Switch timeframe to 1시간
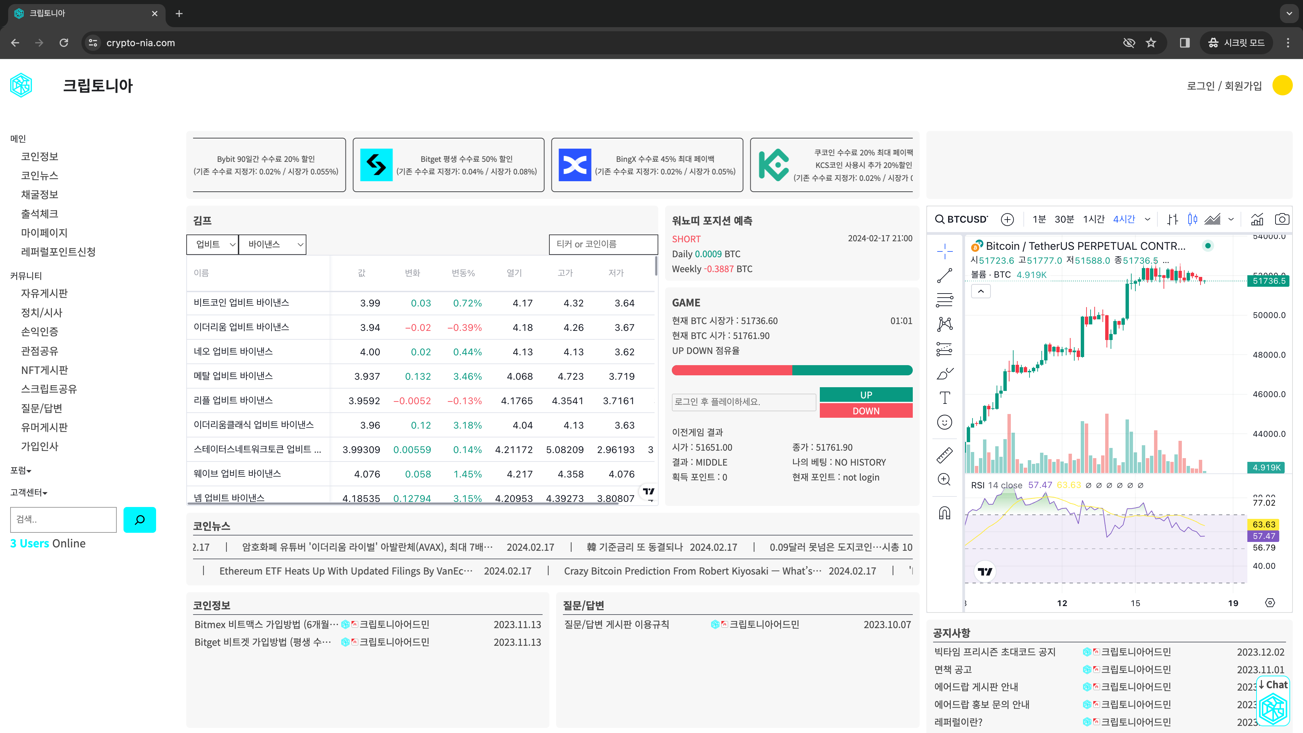 (1094, 219)
